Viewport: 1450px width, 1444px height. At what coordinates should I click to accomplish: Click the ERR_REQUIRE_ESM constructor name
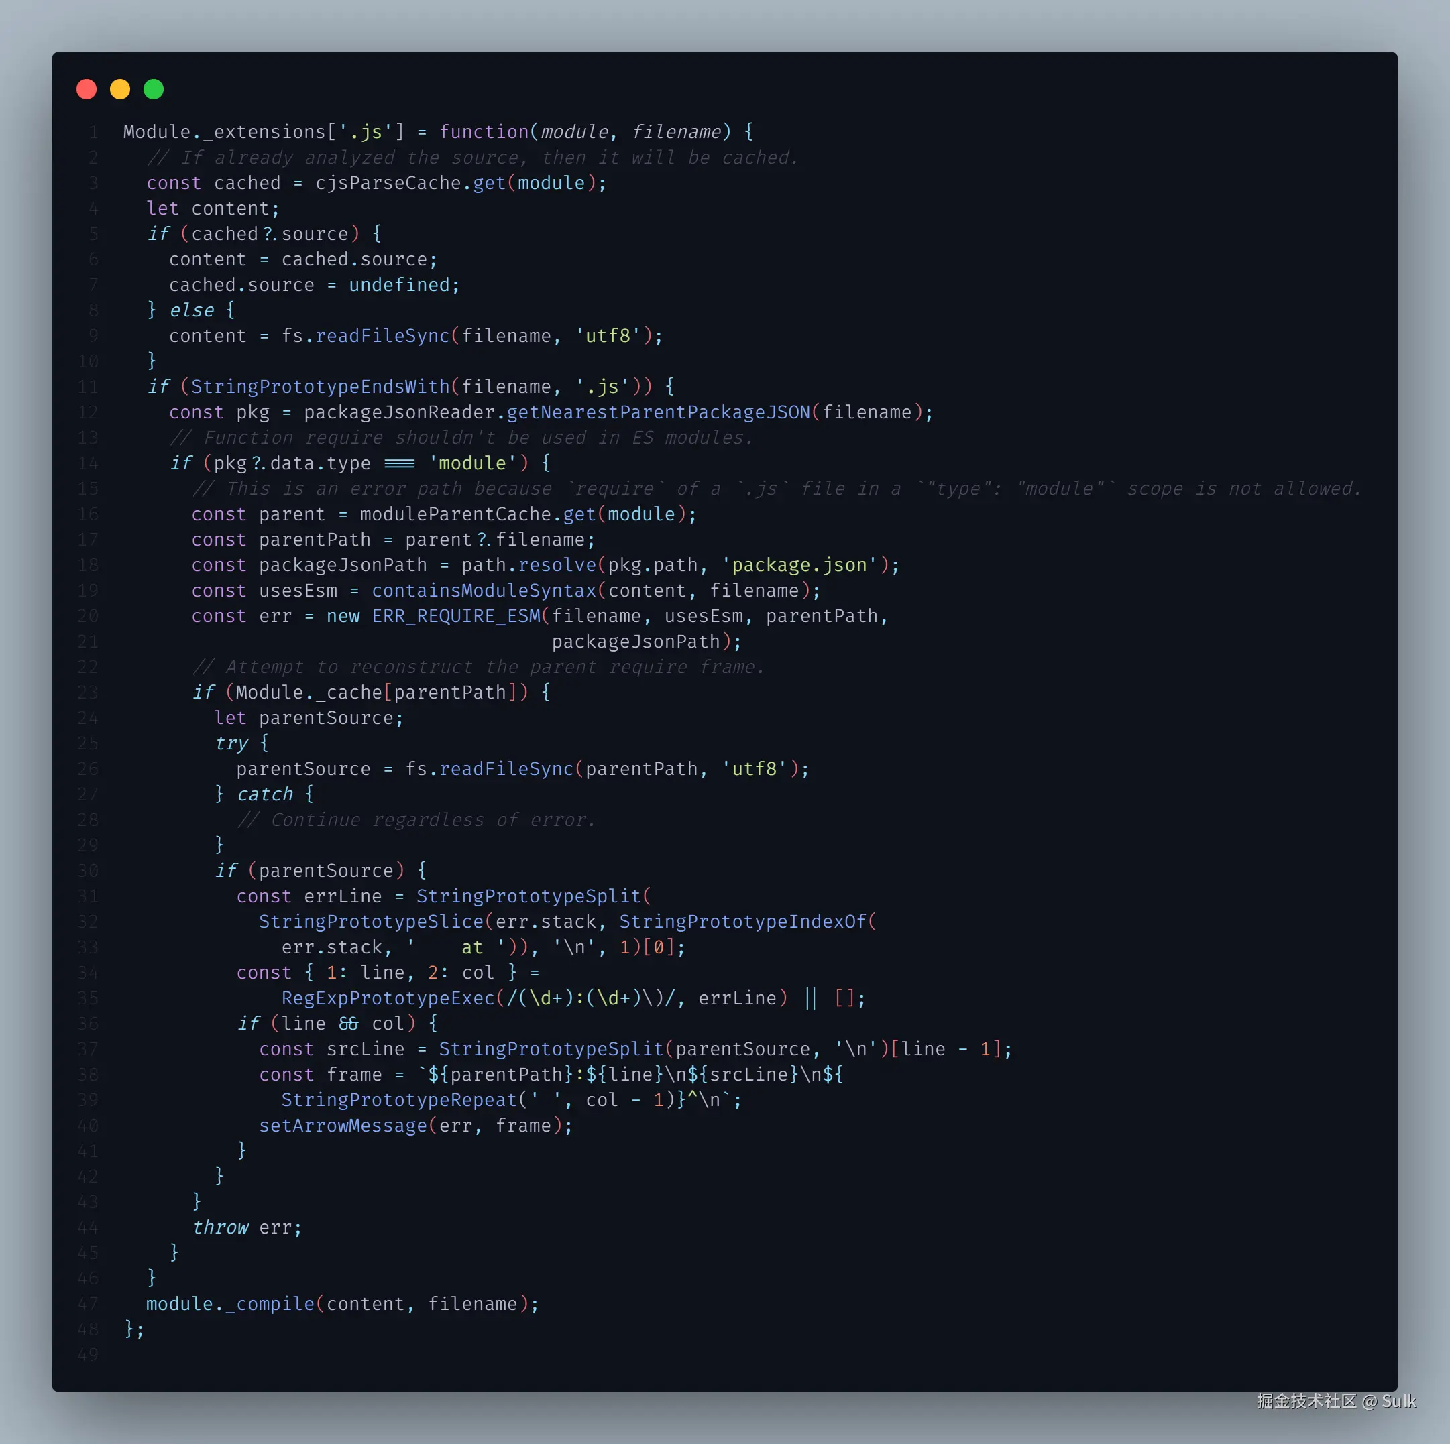coord(455,616)
